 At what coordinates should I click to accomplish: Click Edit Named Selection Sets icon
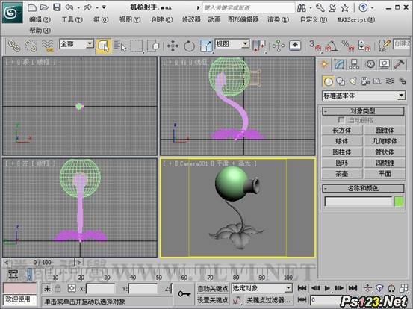[384, 46]
